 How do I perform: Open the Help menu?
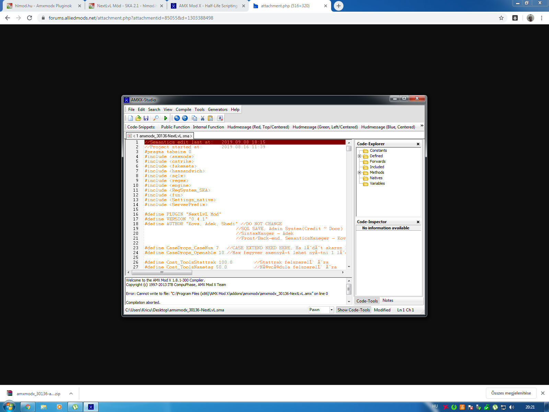235,110
